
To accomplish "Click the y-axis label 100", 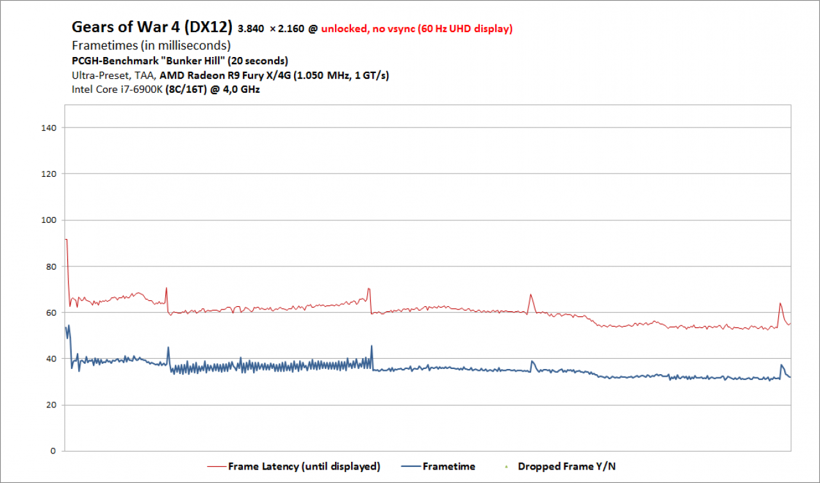I will pos(49,220).
